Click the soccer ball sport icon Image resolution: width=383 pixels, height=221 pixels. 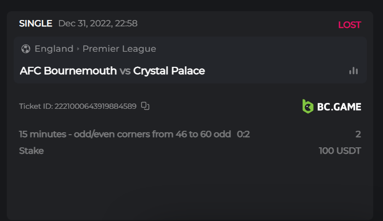(x=25, y=49)
